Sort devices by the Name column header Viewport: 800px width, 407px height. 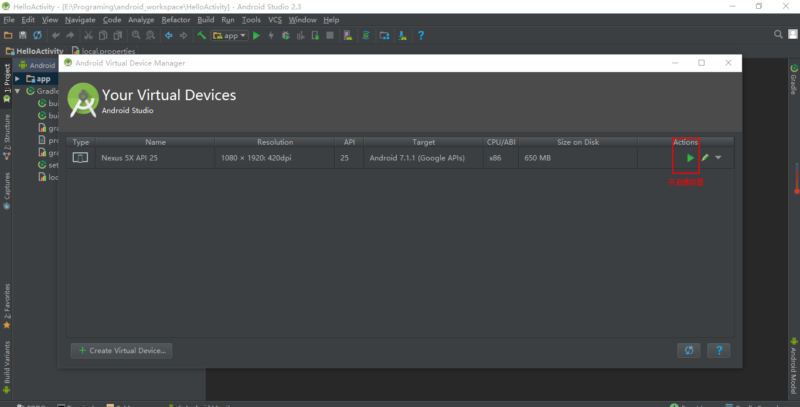coord(155,142)
